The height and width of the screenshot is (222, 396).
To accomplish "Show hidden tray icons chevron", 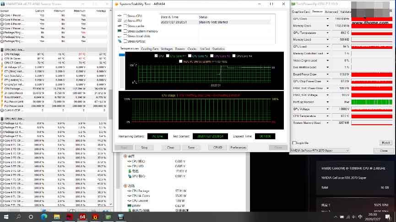I will (336, 217).
